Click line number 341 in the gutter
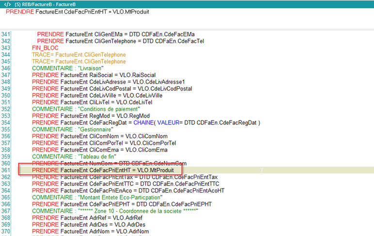Image resolution: width=374 pixels, height=236 pixels. [6, 34]
